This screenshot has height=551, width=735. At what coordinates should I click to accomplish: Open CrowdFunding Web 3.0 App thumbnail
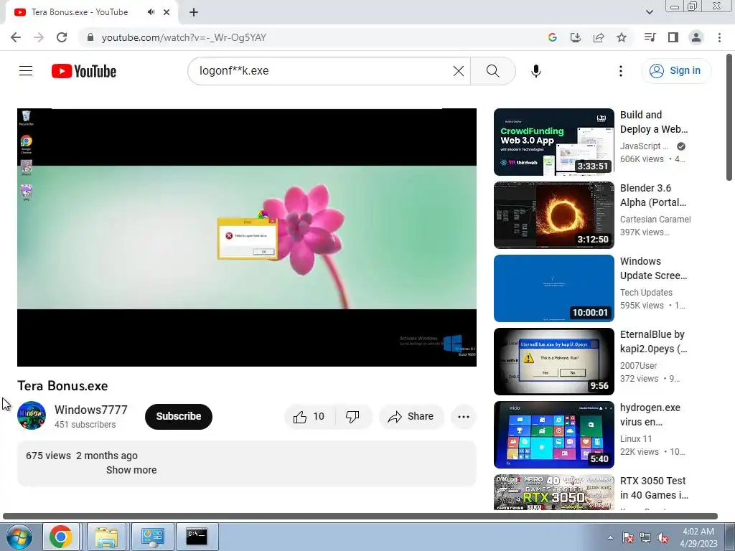pos(553,142)
